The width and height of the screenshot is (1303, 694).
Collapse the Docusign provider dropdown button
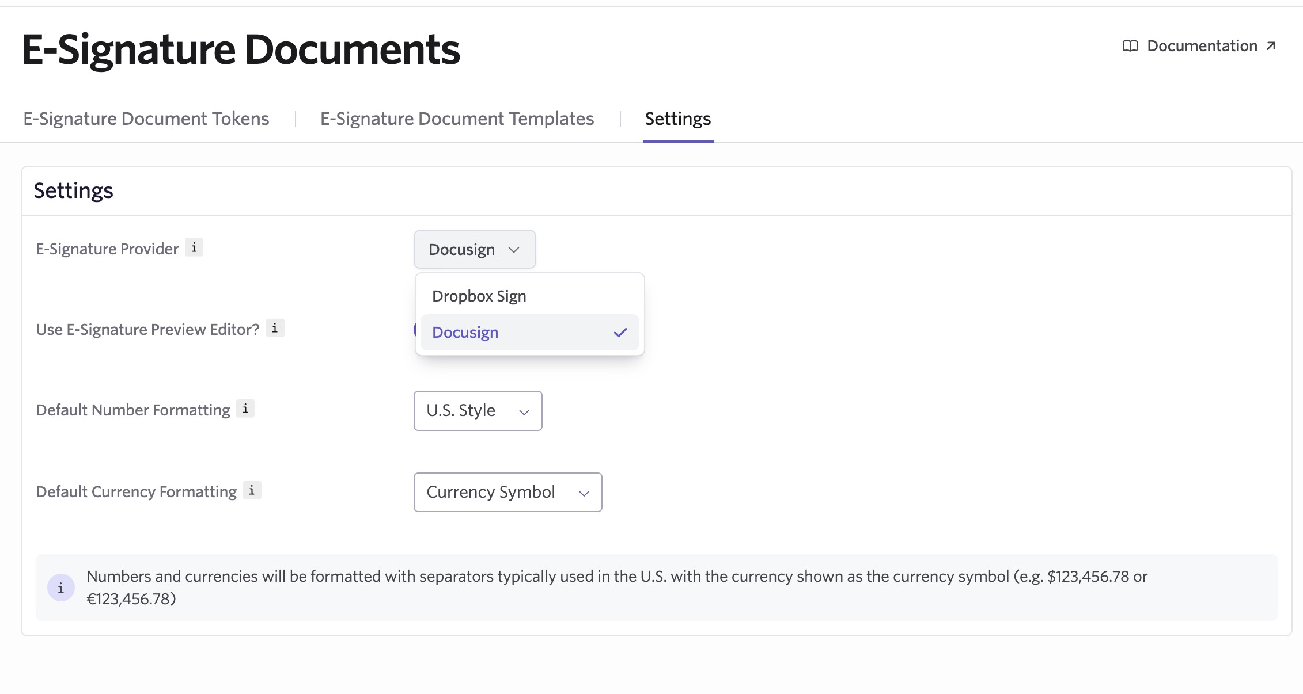pyautogui.click(x=474, y=250)
